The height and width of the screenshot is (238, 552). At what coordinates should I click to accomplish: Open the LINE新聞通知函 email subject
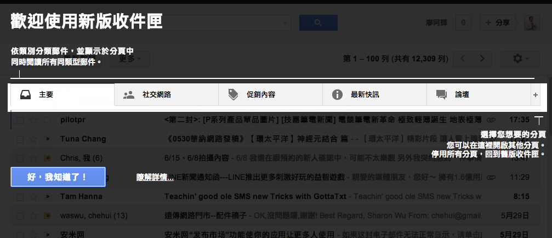[x=259, y=178]
